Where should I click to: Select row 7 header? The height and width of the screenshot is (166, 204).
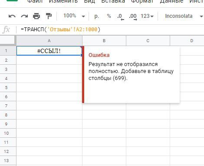[8, 106]
